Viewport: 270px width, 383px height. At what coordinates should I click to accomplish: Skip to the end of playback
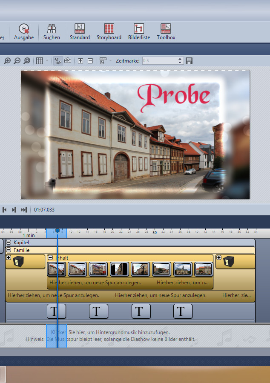pyautogui.click(x=24, y=210)
